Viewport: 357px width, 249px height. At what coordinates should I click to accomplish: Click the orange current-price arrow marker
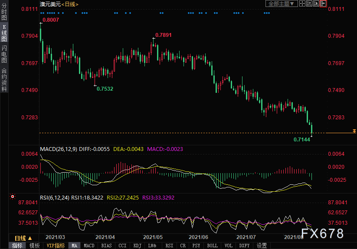point(354,131)
